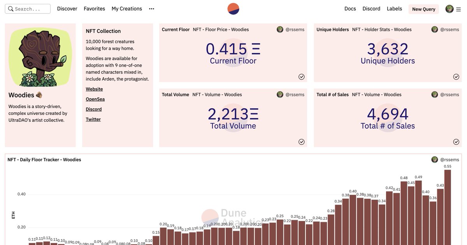467x245 pixels.
Task: Open the Favorites page
Action: coord(95,9)
